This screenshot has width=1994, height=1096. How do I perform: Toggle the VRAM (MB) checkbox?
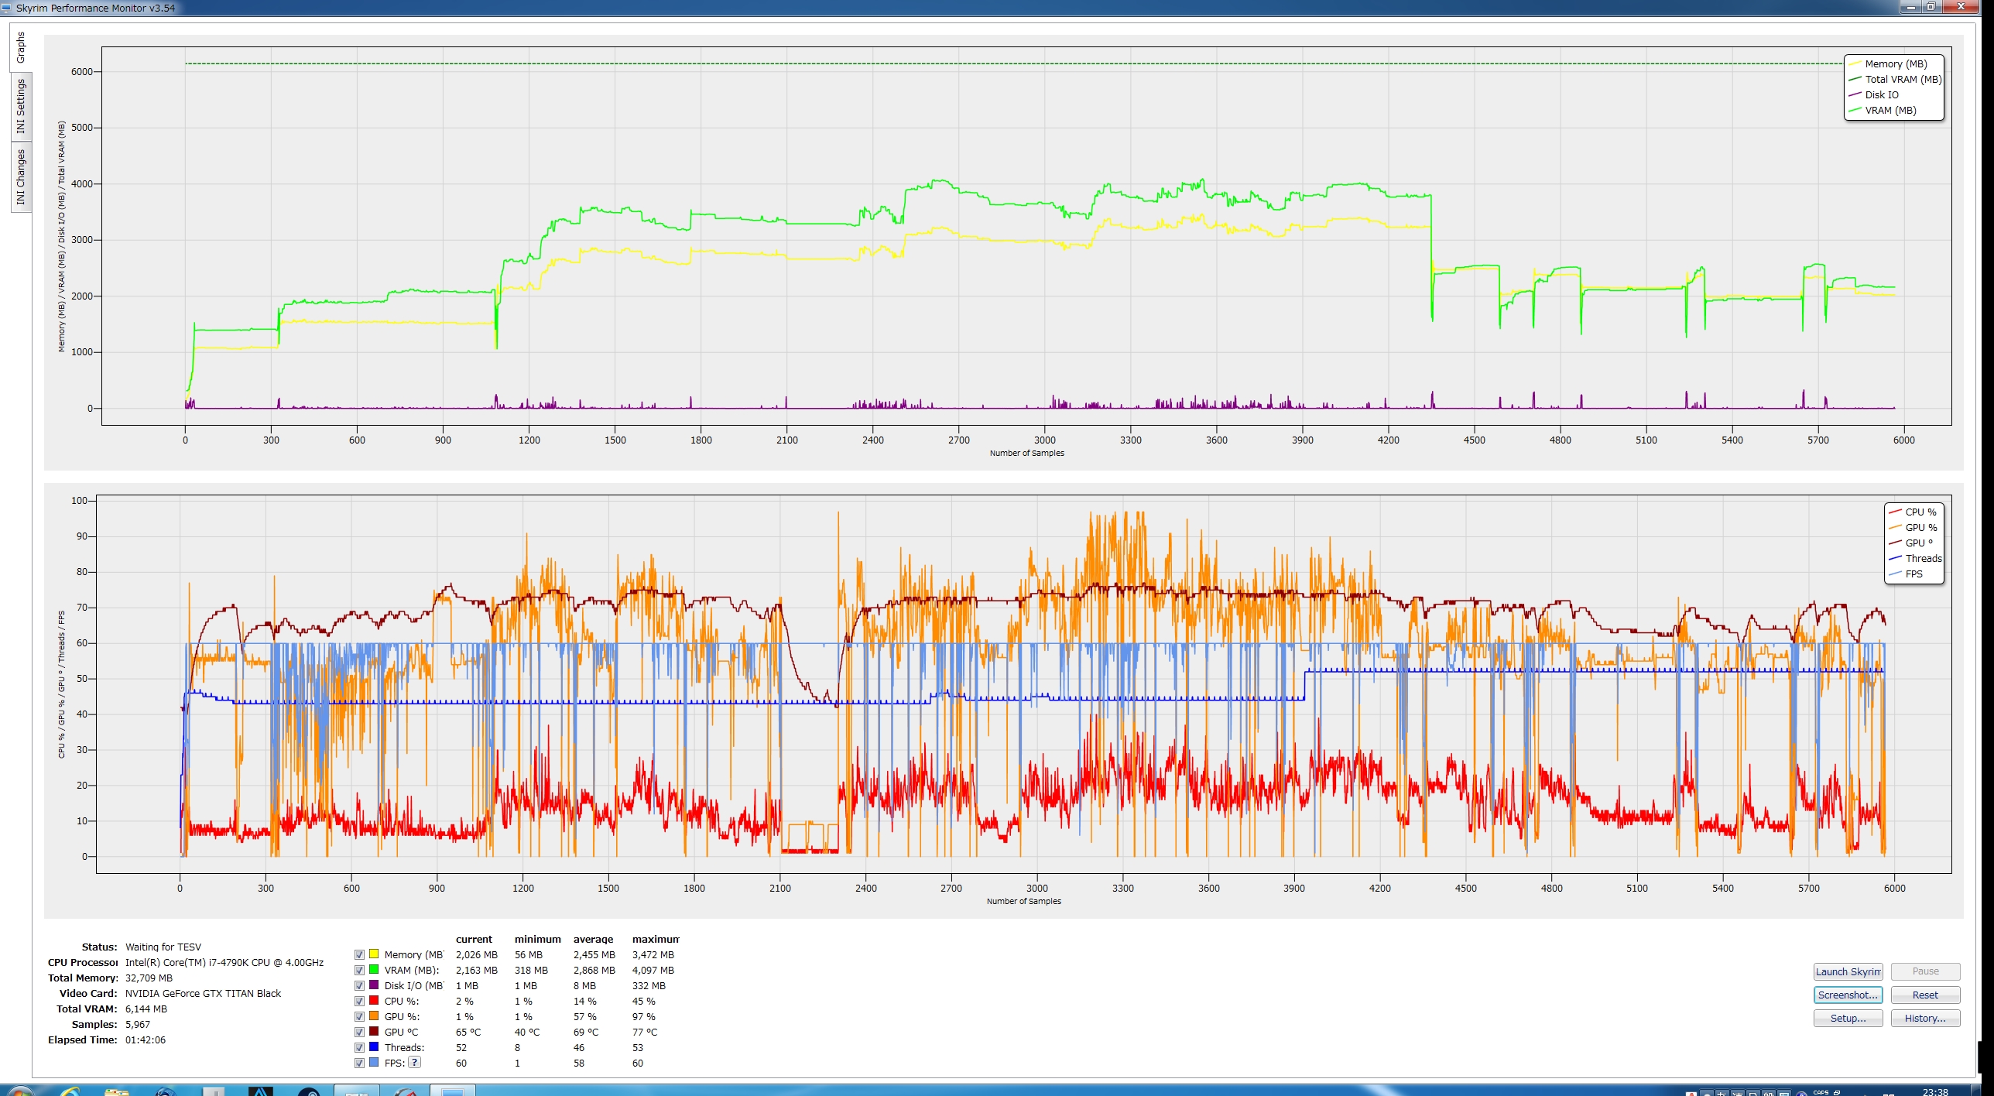(359, 970)
